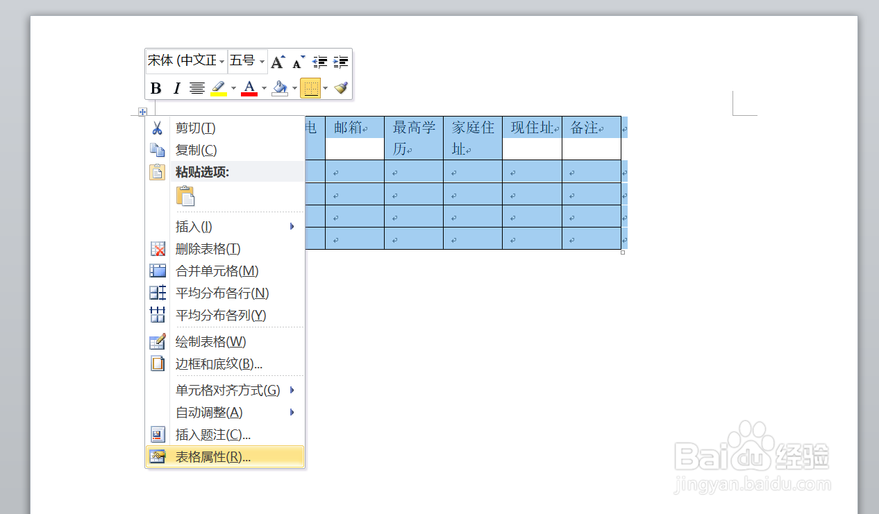Viewport: 879px width, 514px height.
Task: Click the table move handle above the table
Action: click(142, 112)
